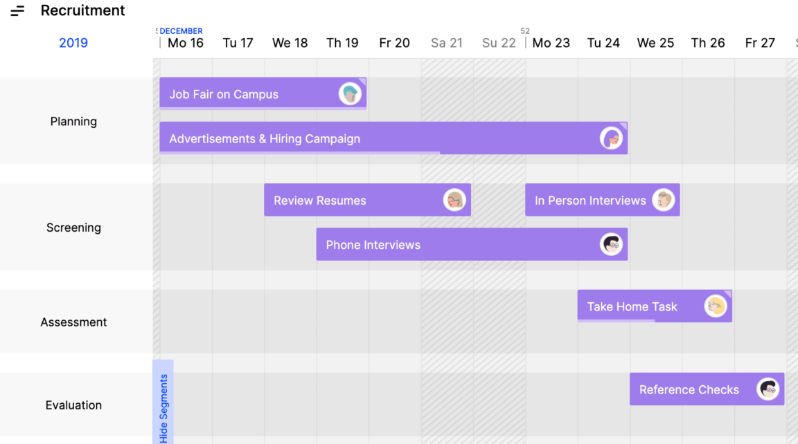Click the Mo 16 date header
Viewport: 798px width, 444px height.
click(184, 43)
